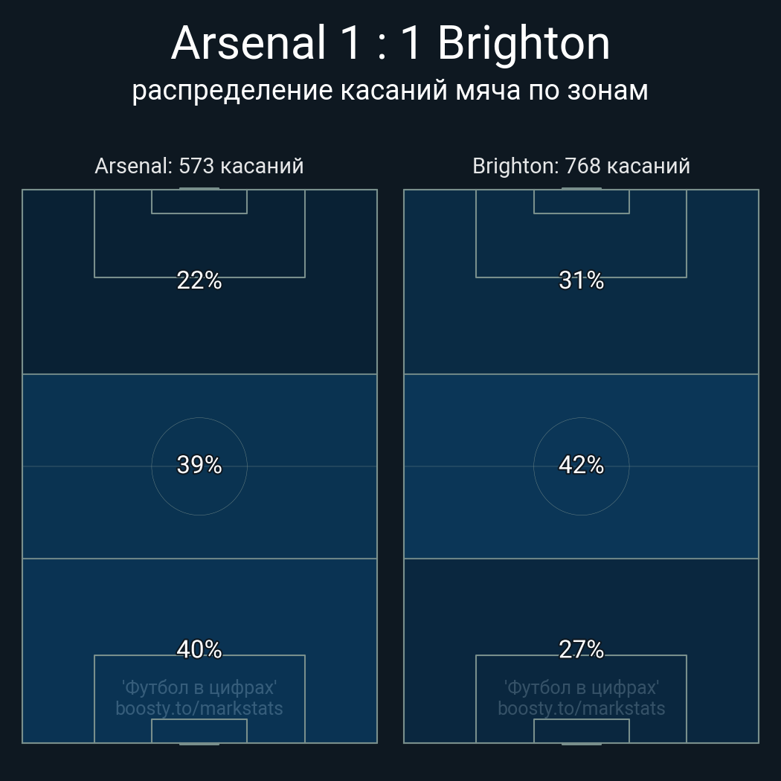The width and height of the screenshot is (781, 781).
Task: Click 'Футбол в цифрах' watermark on Arsenal pitch
Action: tap(199, 687)
